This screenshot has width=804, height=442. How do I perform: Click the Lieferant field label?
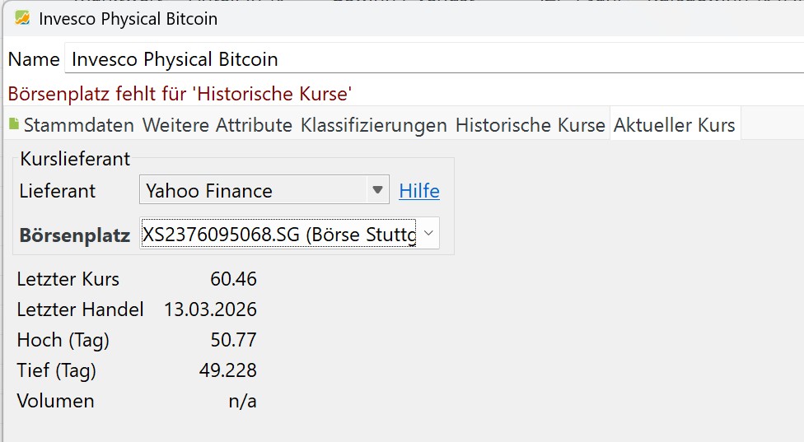pos(58,191)
